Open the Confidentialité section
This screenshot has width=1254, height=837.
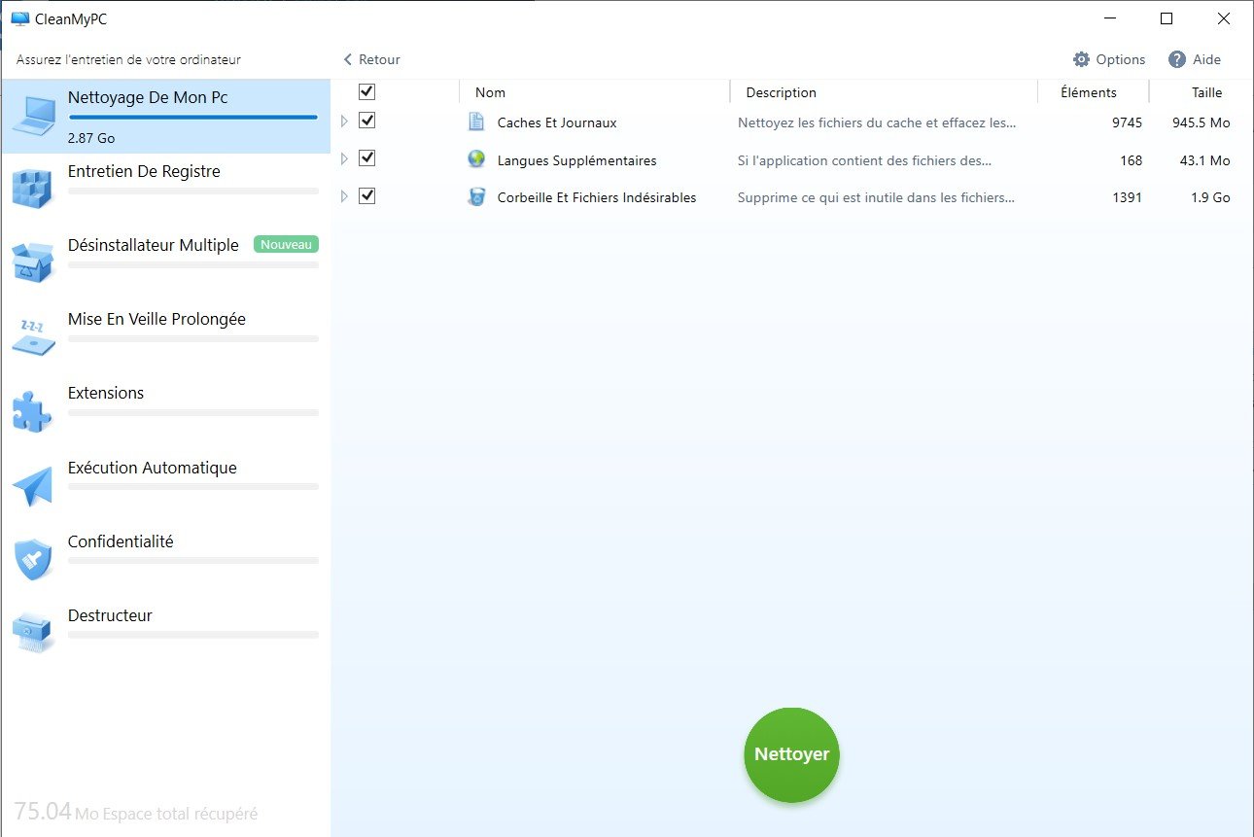[x=166, y=560]
